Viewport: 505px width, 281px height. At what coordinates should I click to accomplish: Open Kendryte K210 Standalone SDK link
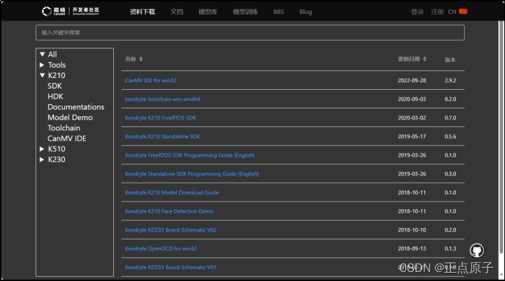(x=162, y=137)
